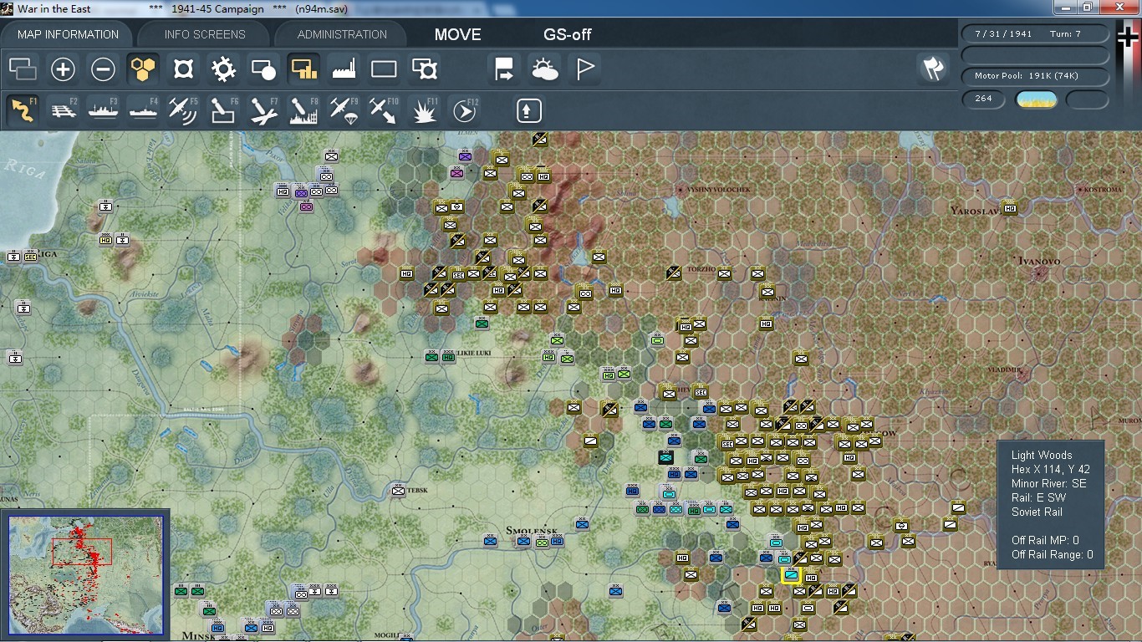Click the Ivanovo city label
The height and width of the screenshot is (642, 1142).
coord(1039,262)
